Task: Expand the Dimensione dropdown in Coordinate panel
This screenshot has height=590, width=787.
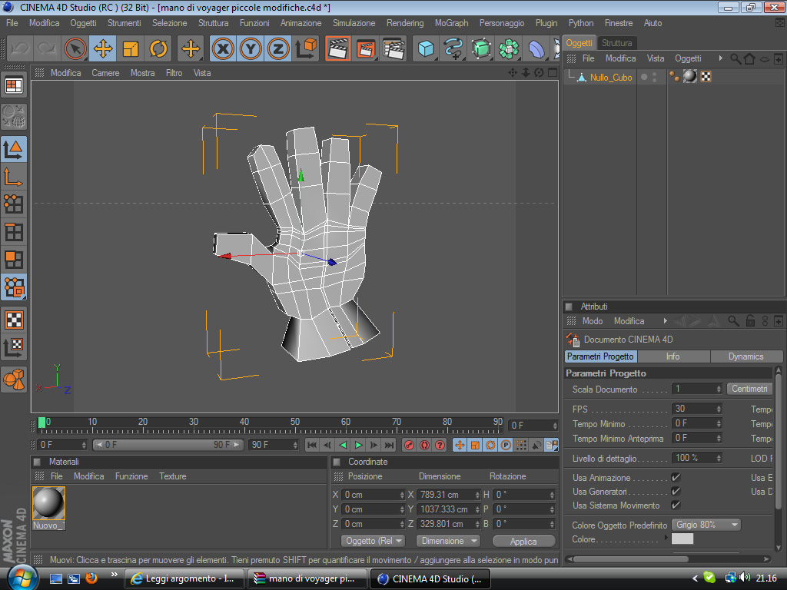Action: point(447,541)
